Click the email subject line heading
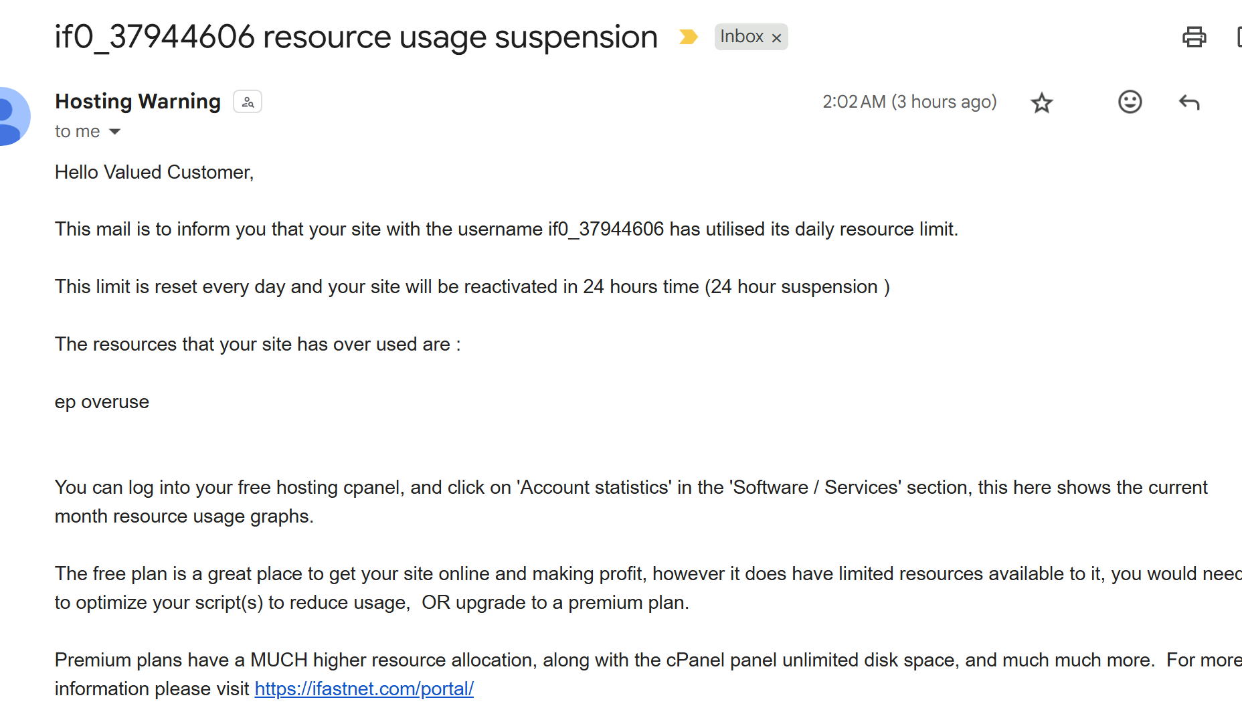1242x726 pixels. [x=356, y=37]
